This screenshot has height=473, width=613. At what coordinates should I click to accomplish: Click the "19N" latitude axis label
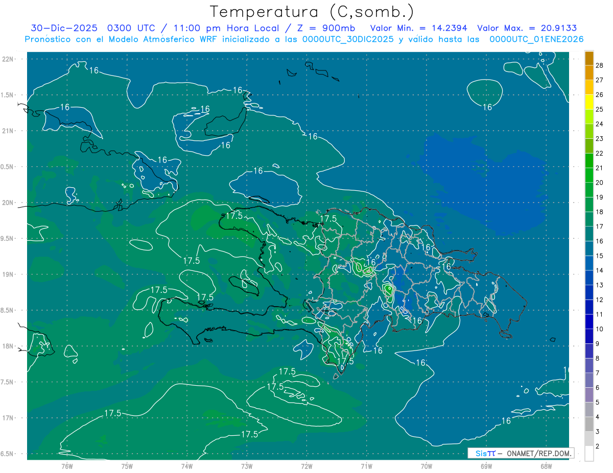pos(8,275)
